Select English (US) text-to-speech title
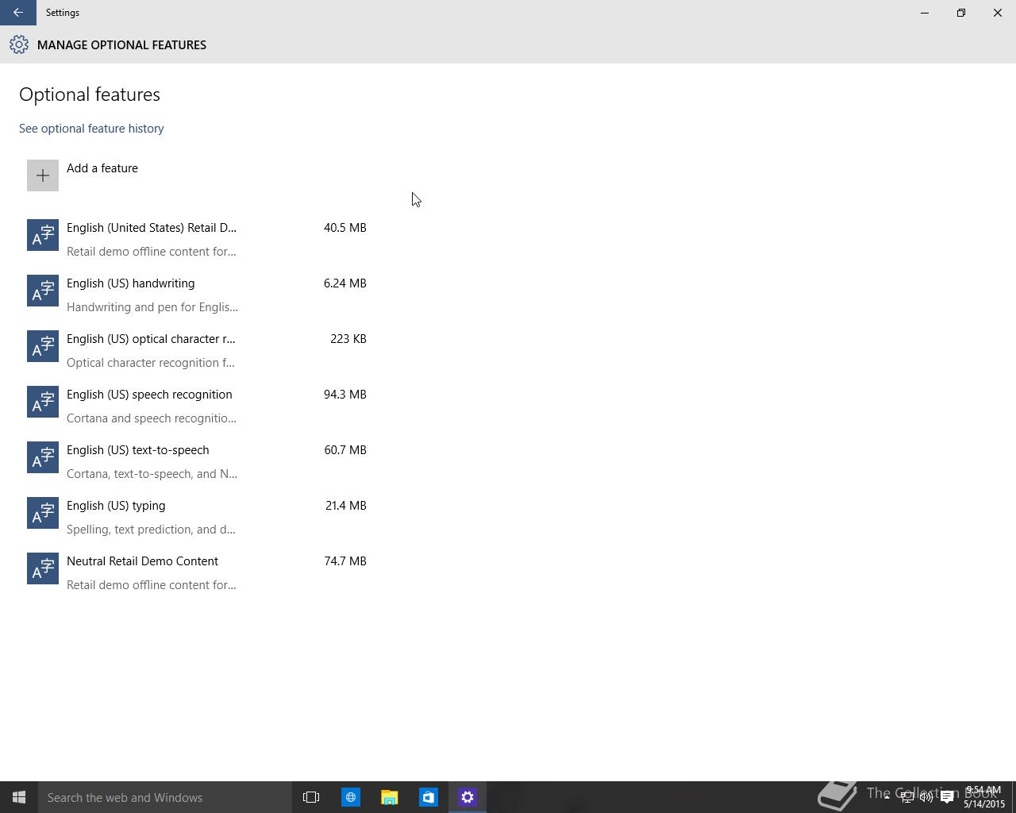This screenshot has height=813, width=1016. (x=138, y=450)
